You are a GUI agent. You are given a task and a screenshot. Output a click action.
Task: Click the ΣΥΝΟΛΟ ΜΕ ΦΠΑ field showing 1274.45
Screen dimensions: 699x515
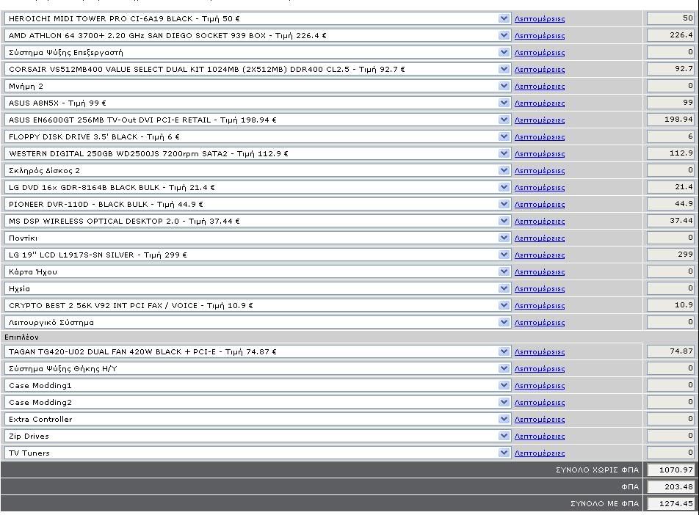pyautogui.click(x=670, y=504)
